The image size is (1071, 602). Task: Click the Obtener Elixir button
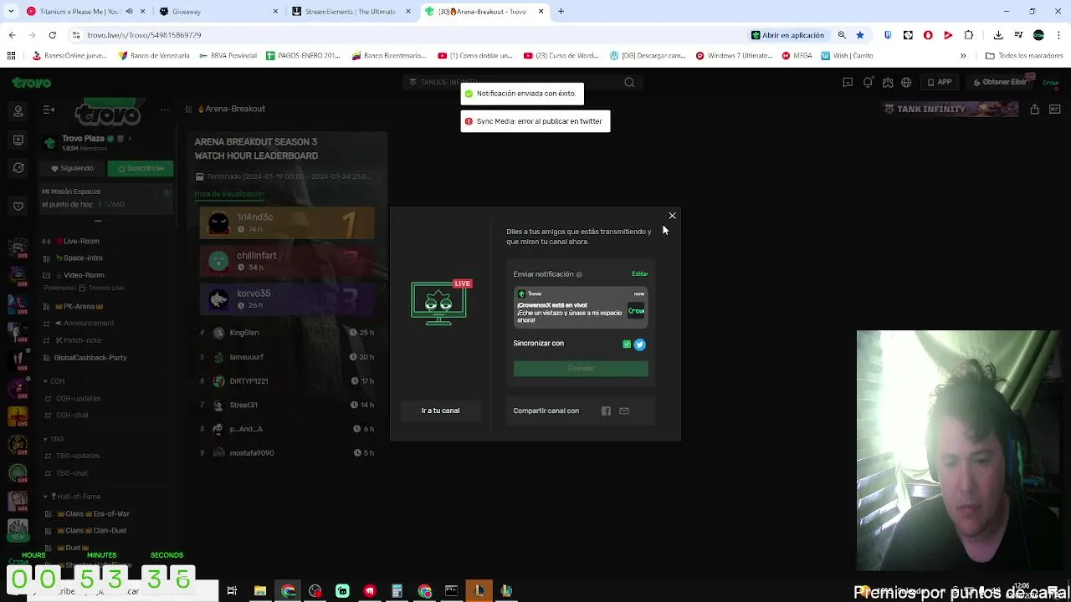pos(999,82)
